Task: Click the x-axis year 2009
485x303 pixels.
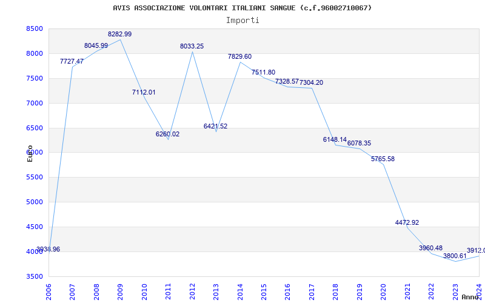Action: click(x=120, y=292)
